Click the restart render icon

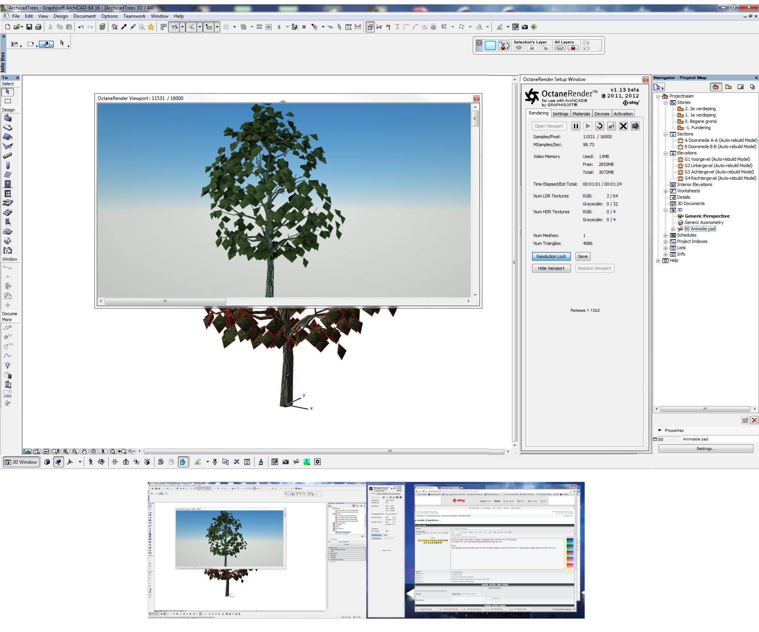(x=599, y=126)
